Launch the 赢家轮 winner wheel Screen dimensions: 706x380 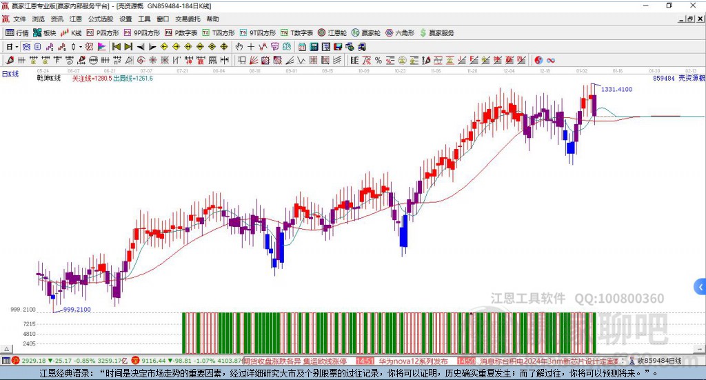[x=366, y=33]
